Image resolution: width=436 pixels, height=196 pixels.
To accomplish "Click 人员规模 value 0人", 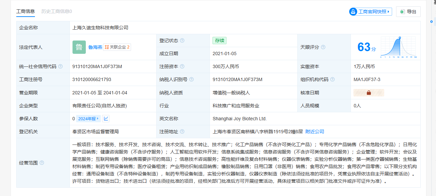I will [x=358, y=106].
